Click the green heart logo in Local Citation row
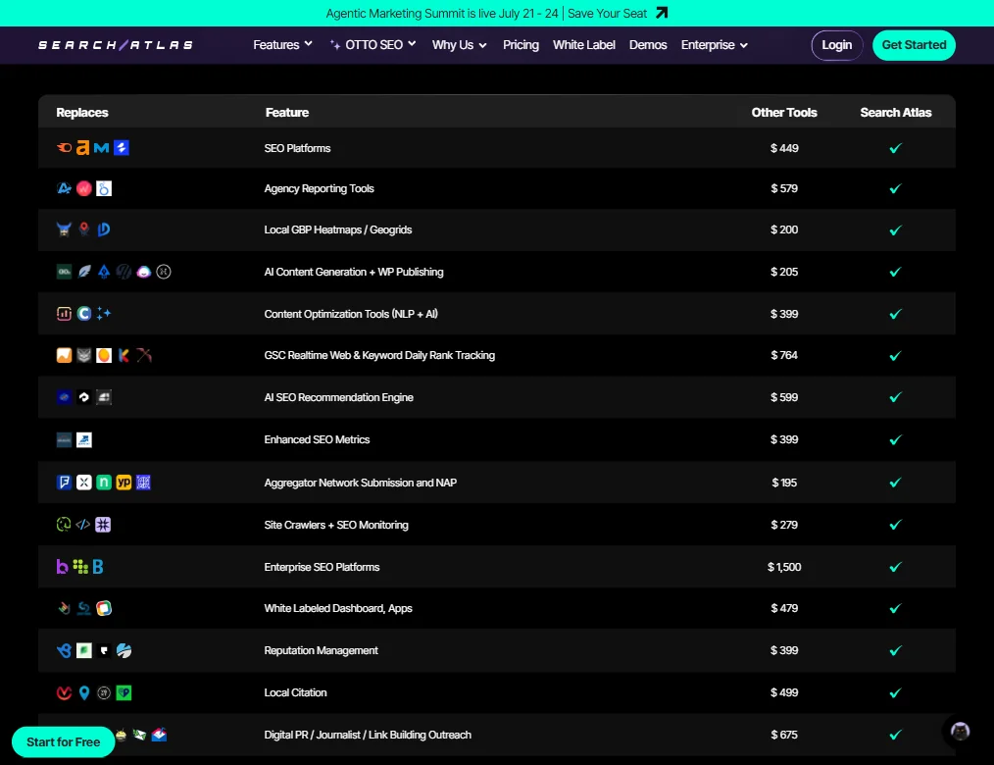This screenshot has height=765, width=994. pyautogui.click(x=124, y=692)
